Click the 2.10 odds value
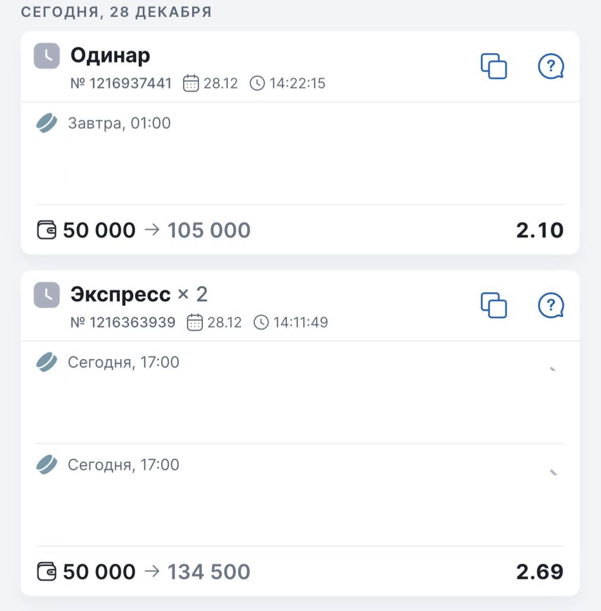Viewport: 601px width, 611px height. (539, 230)
